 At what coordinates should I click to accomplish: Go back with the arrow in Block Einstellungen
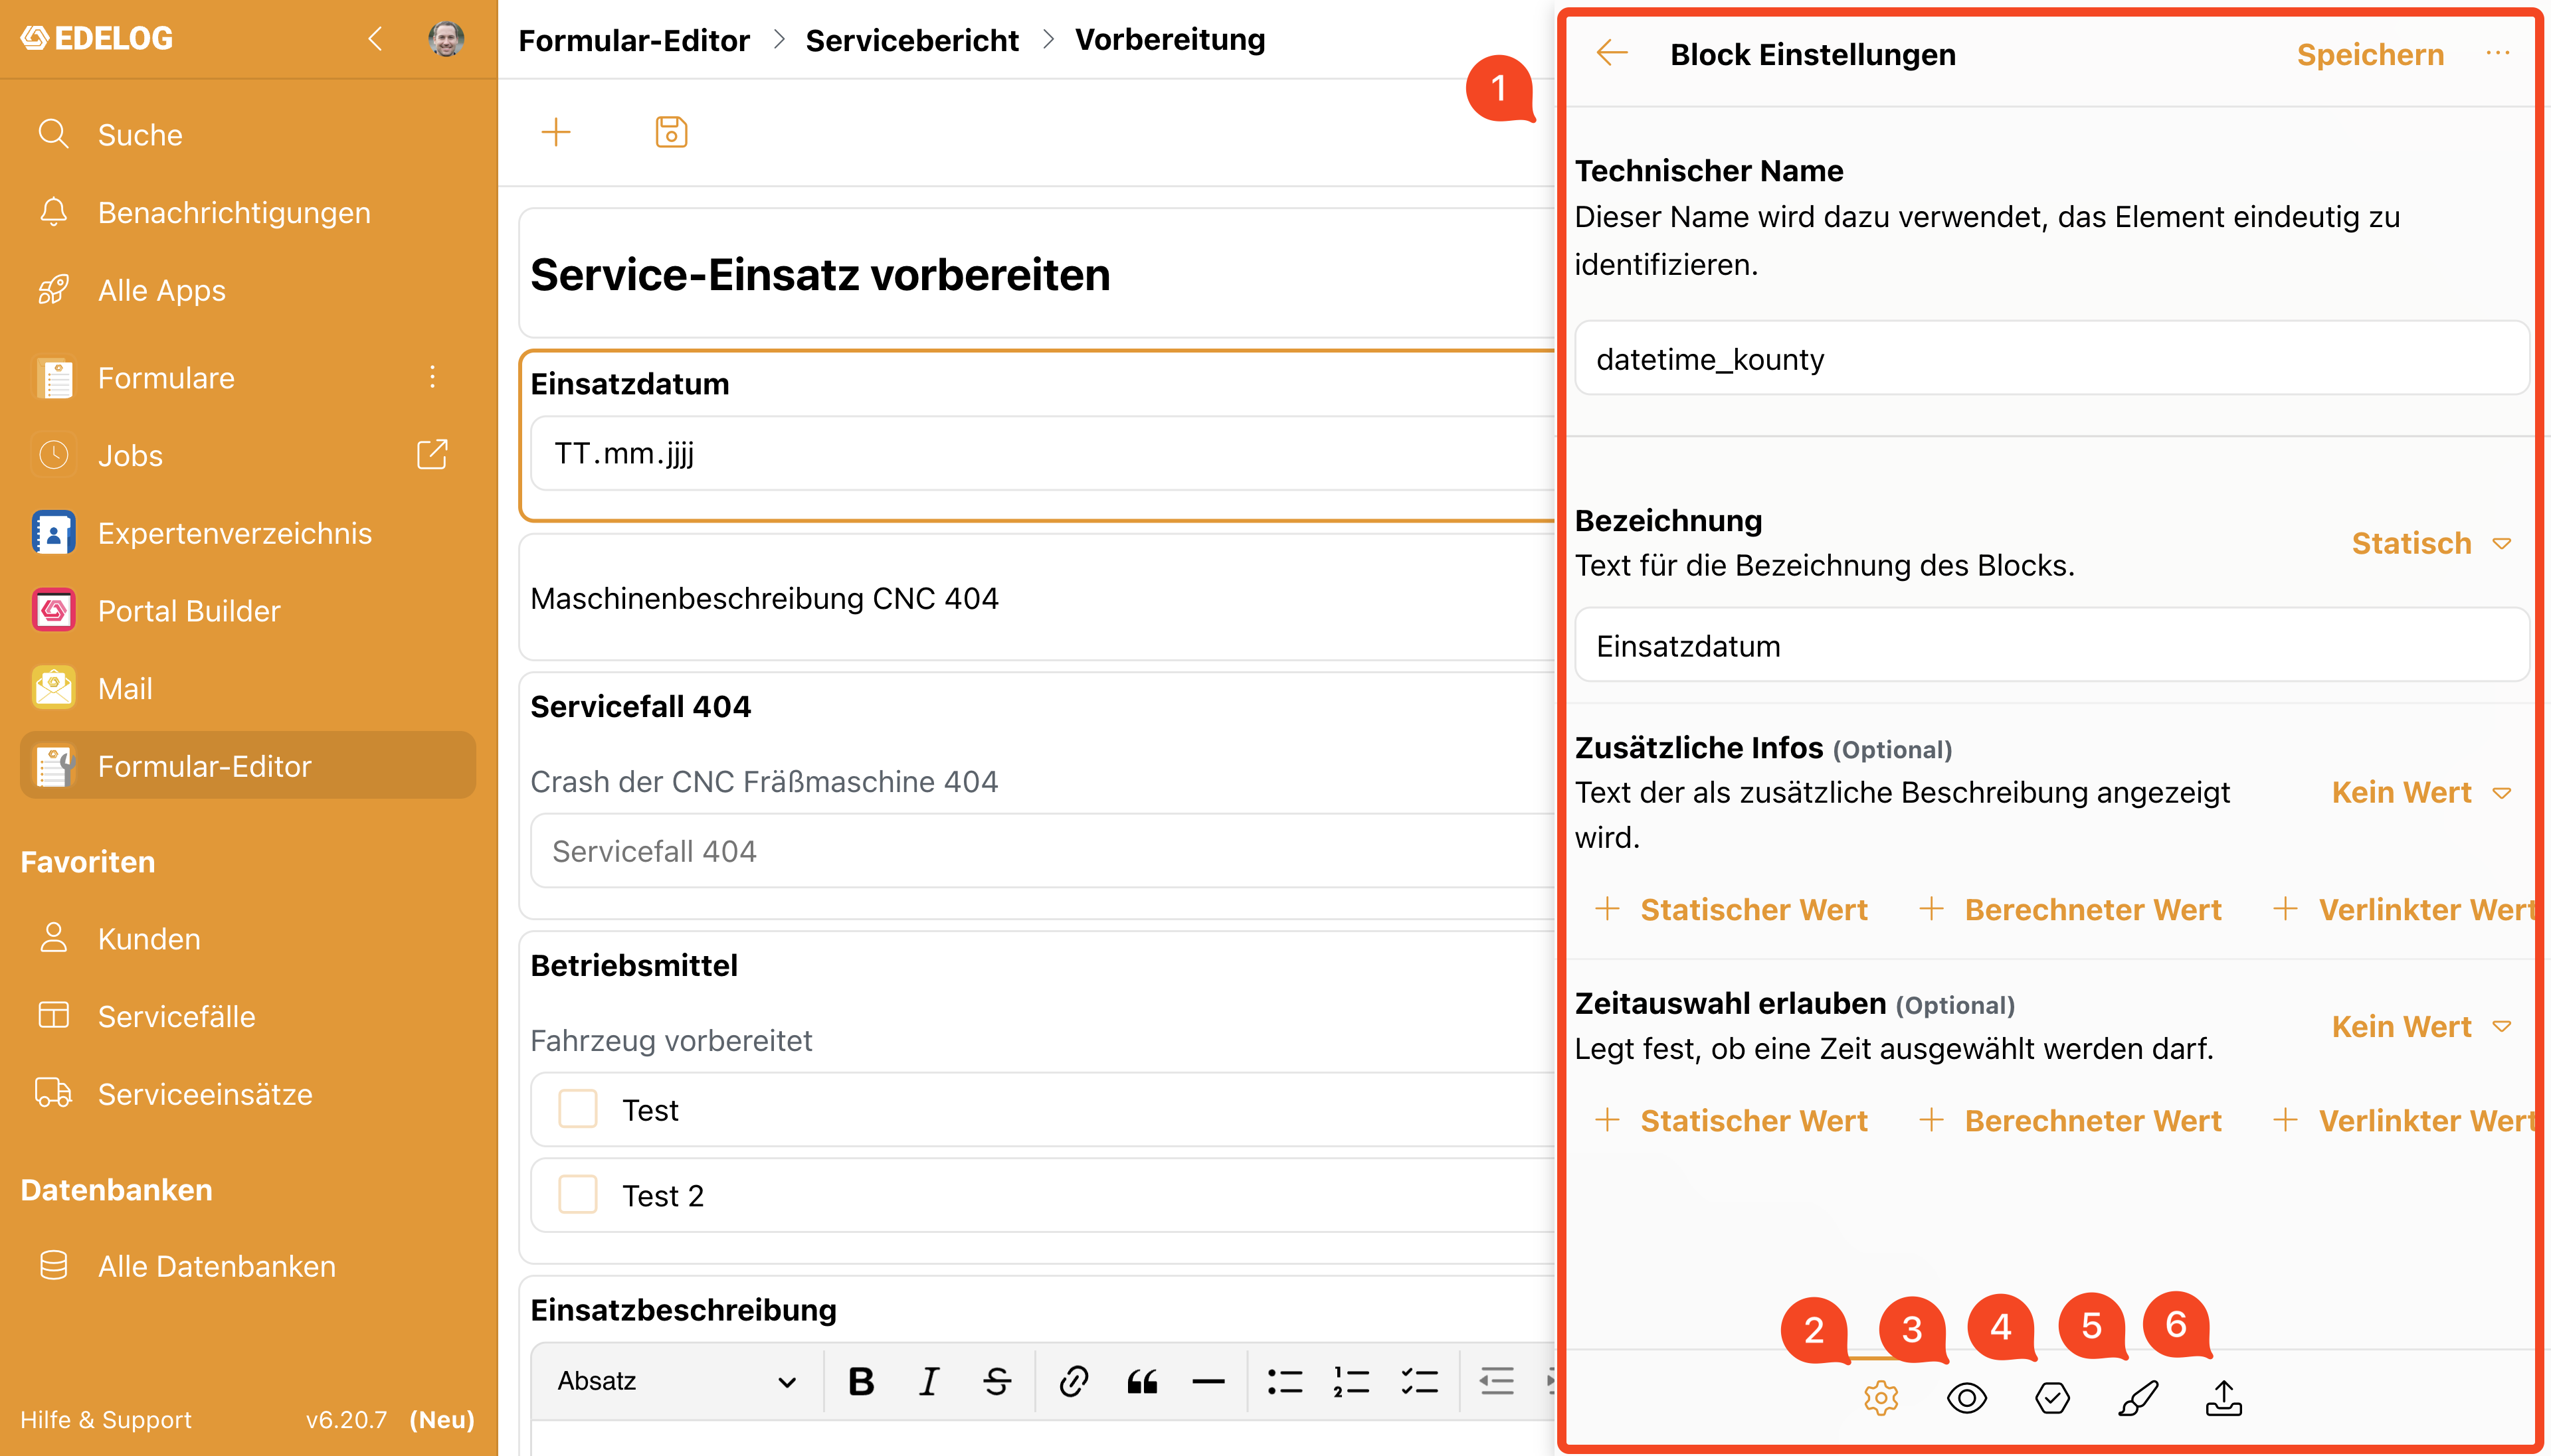[1612, 53]
